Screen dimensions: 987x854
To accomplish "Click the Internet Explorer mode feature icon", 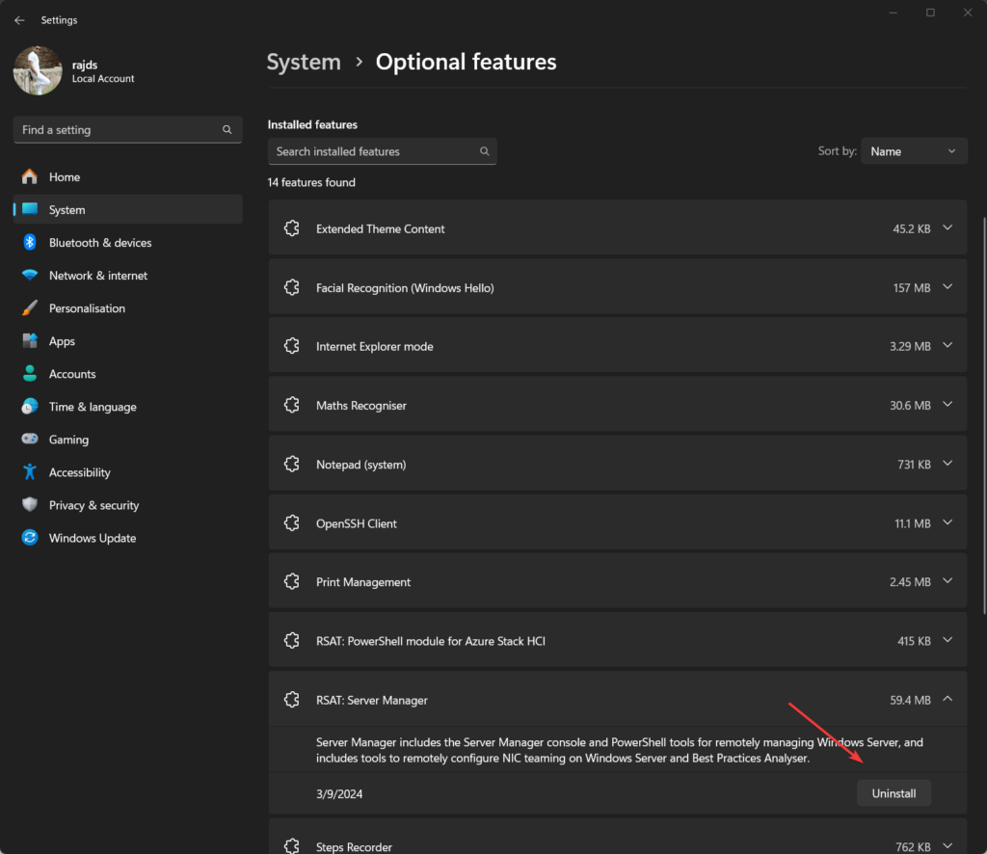I will [x=291, y=346].
